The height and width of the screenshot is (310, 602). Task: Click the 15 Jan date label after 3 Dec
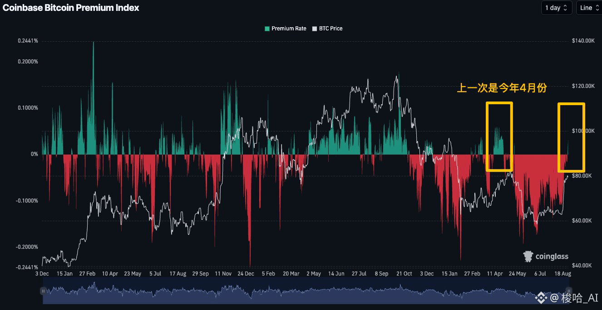click(x=64, y=274)
